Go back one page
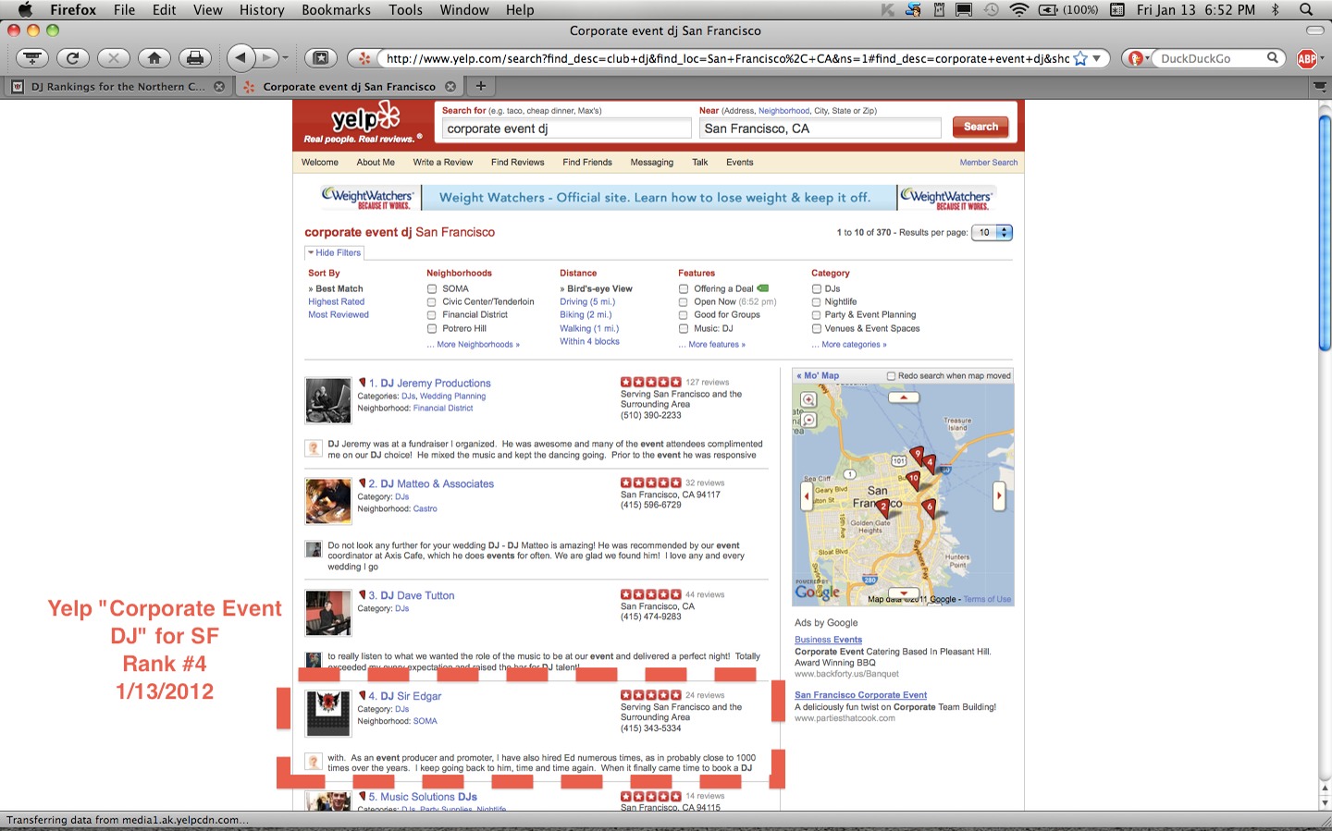 click(x=240, y=58)
